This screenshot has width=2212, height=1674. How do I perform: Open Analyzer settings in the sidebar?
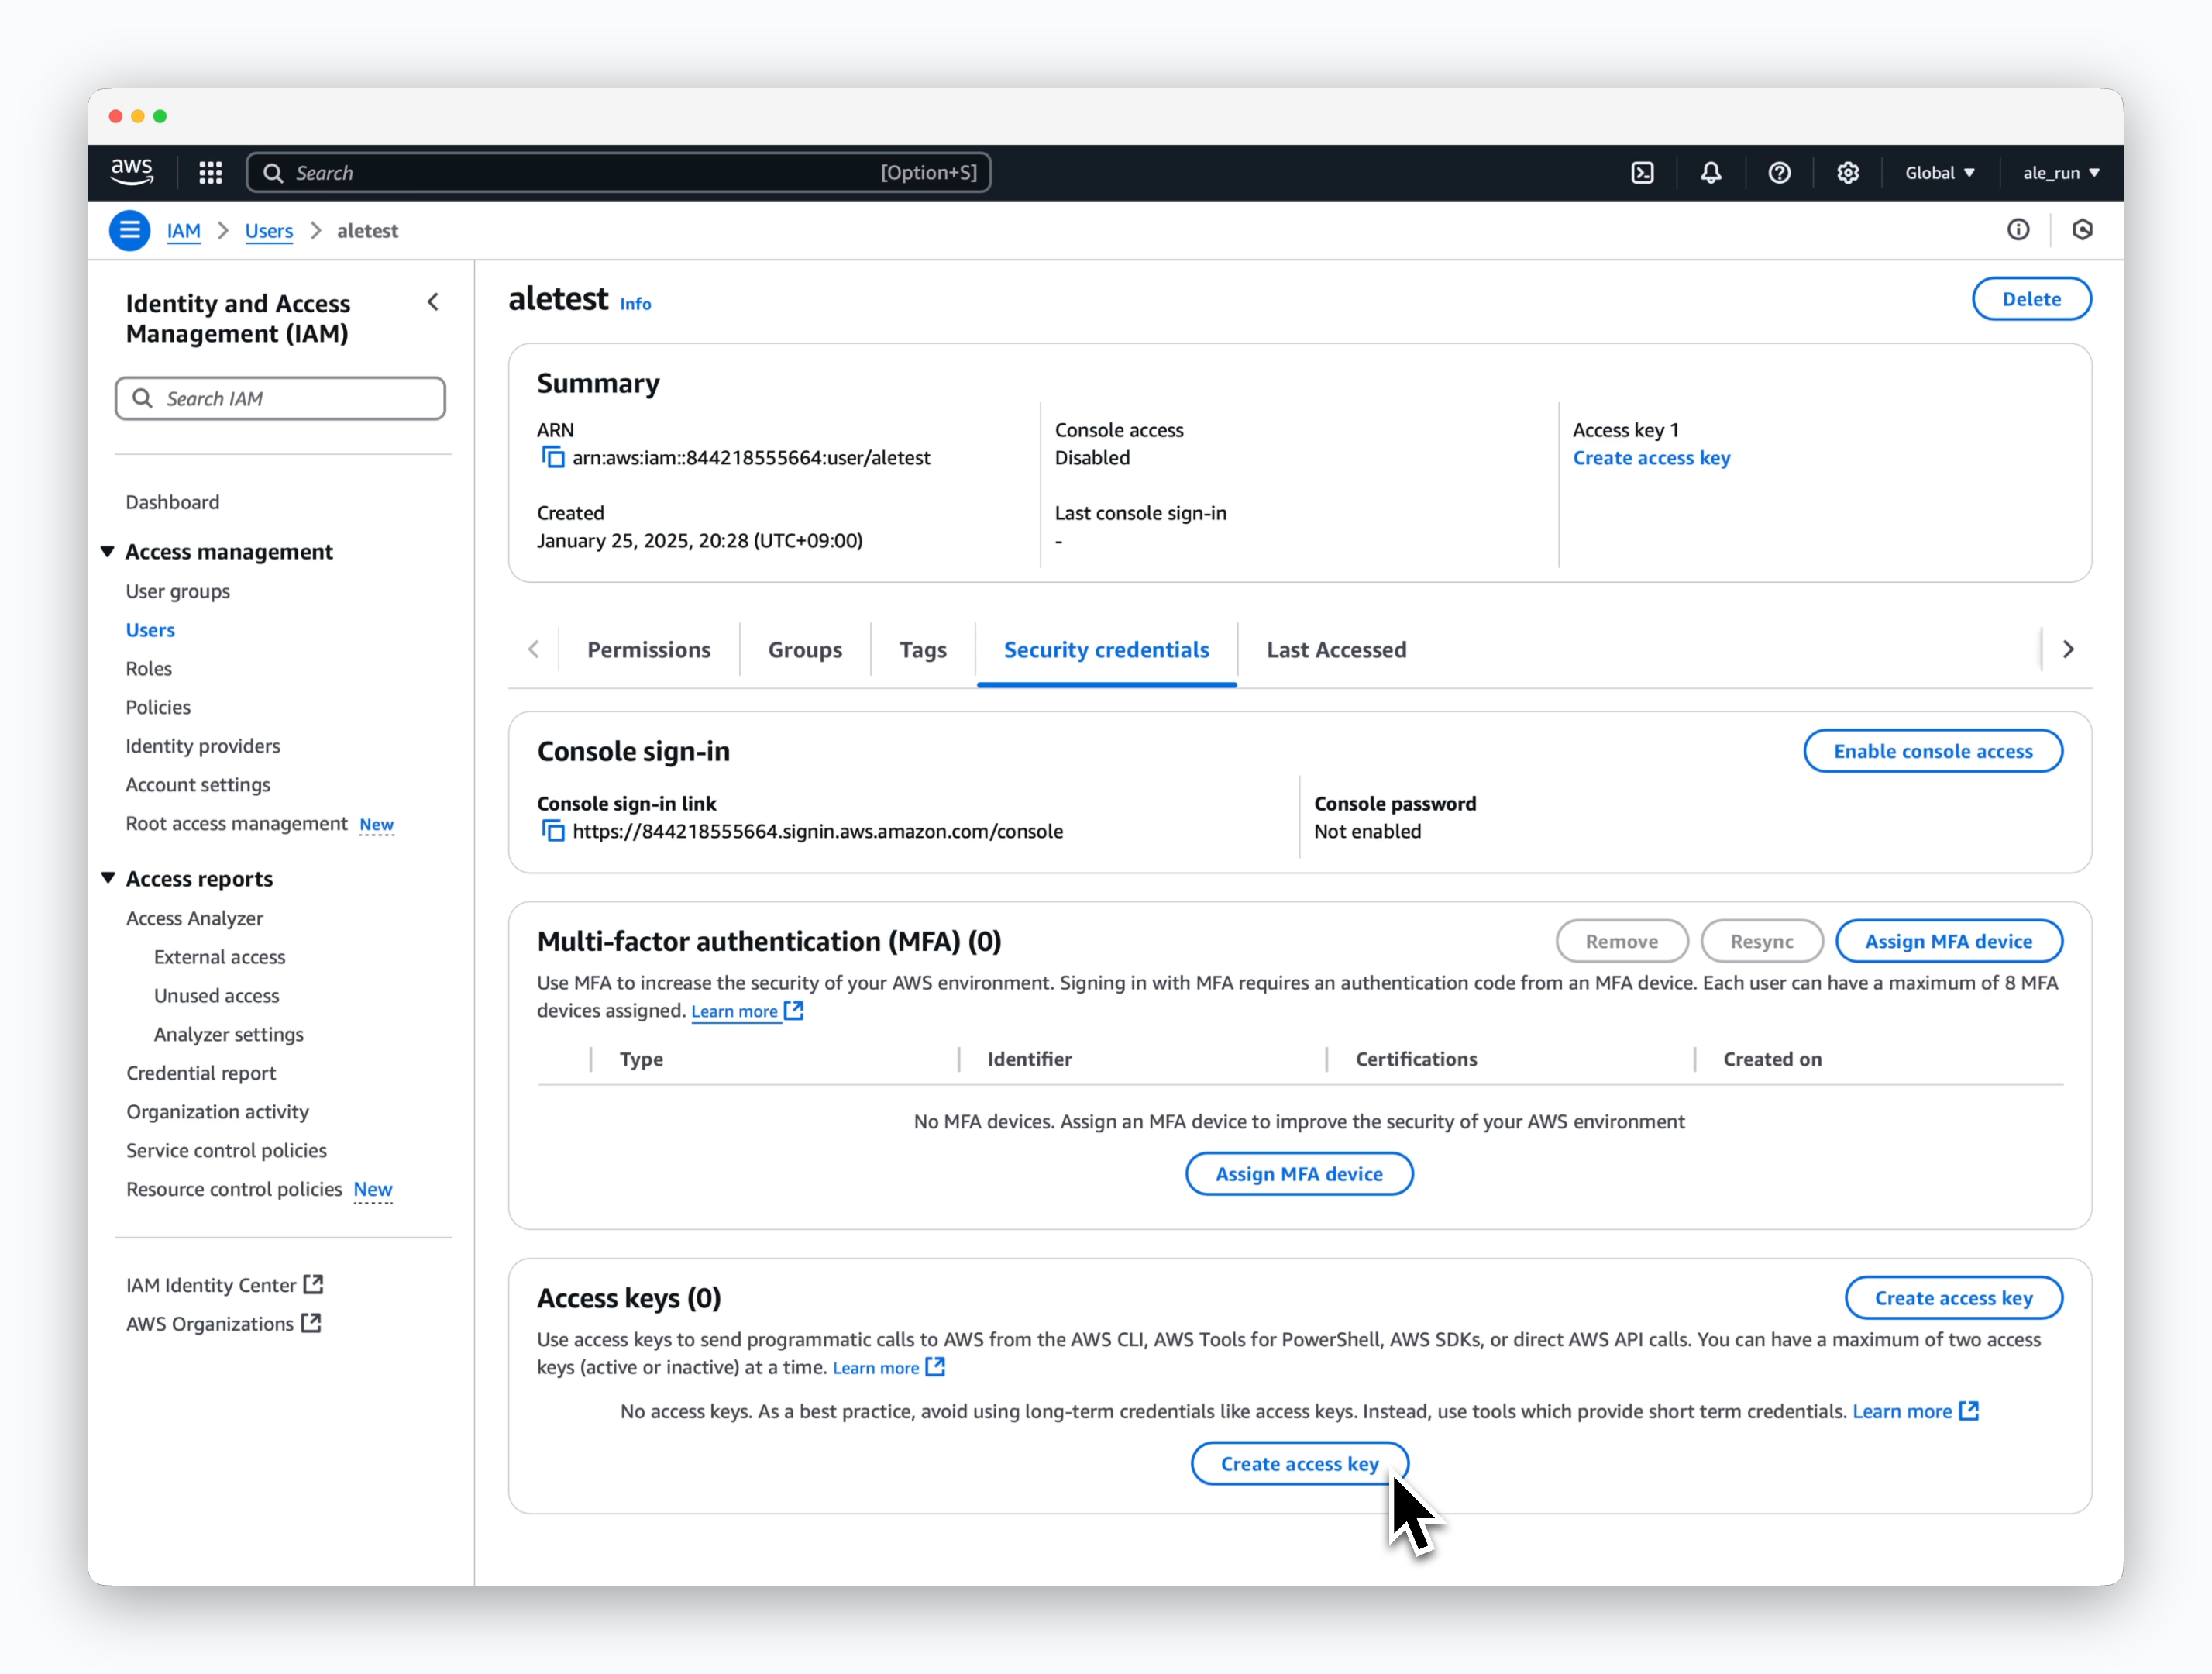click(229, 1034)
